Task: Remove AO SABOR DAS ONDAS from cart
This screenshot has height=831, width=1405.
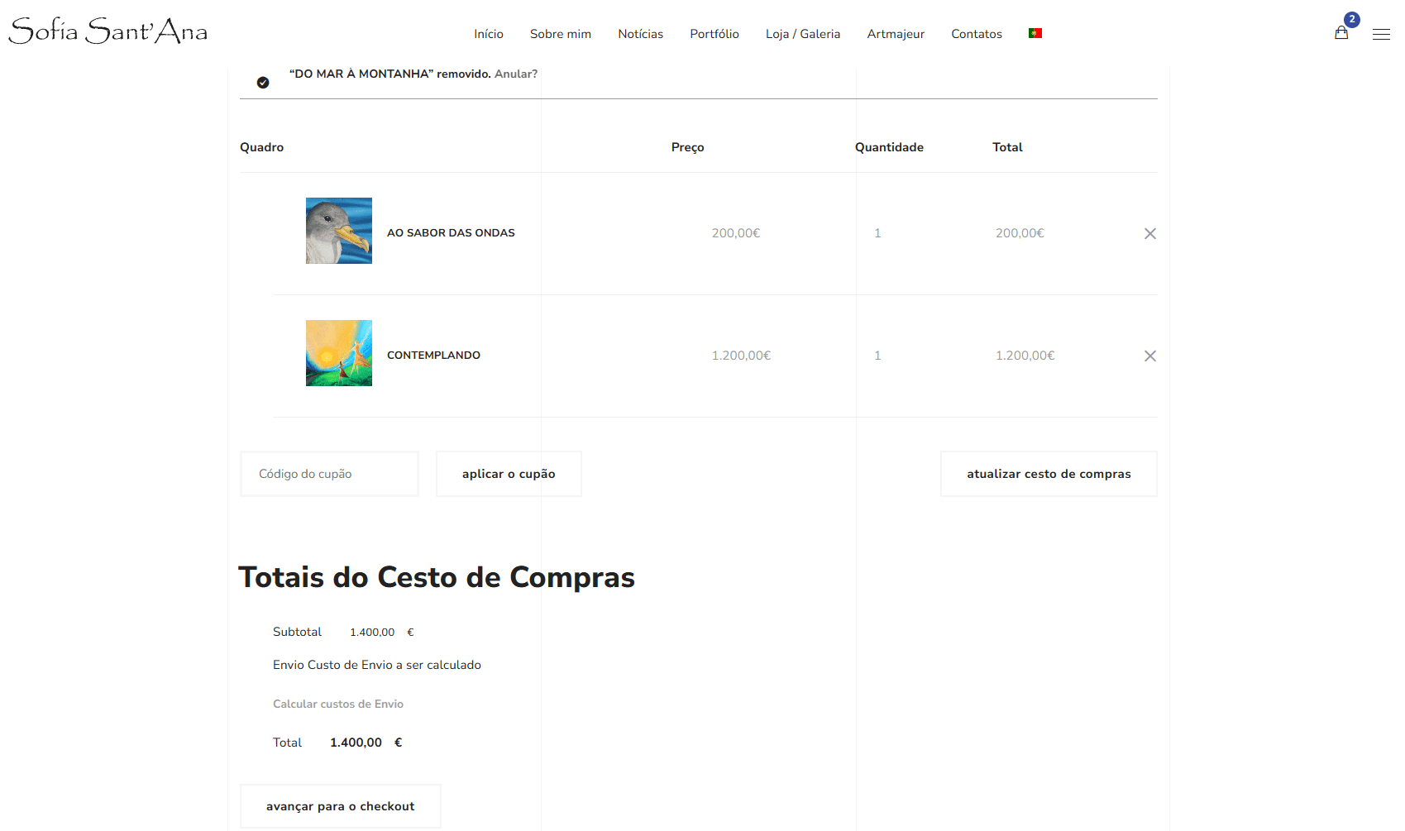Action: 1149,234
